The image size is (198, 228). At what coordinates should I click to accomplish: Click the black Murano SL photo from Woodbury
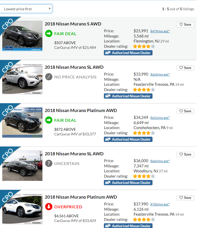click(22, 166)
